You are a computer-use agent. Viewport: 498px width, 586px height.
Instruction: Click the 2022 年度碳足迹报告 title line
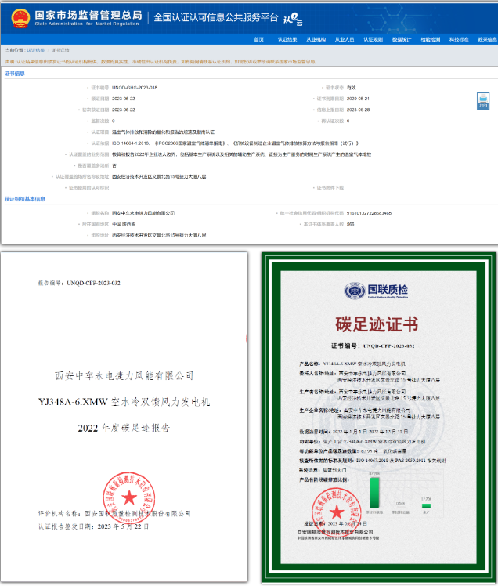pos(124,428)
